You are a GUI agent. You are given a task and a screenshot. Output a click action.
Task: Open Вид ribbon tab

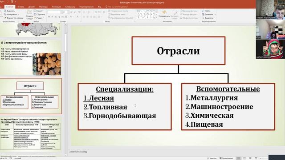coord(99,7)
